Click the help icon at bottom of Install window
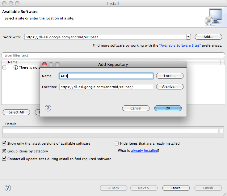Viewport: 227px width, 196px height. point(8,188)
